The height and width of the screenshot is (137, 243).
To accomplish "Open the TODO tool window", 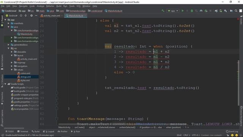I will (9, 132).
